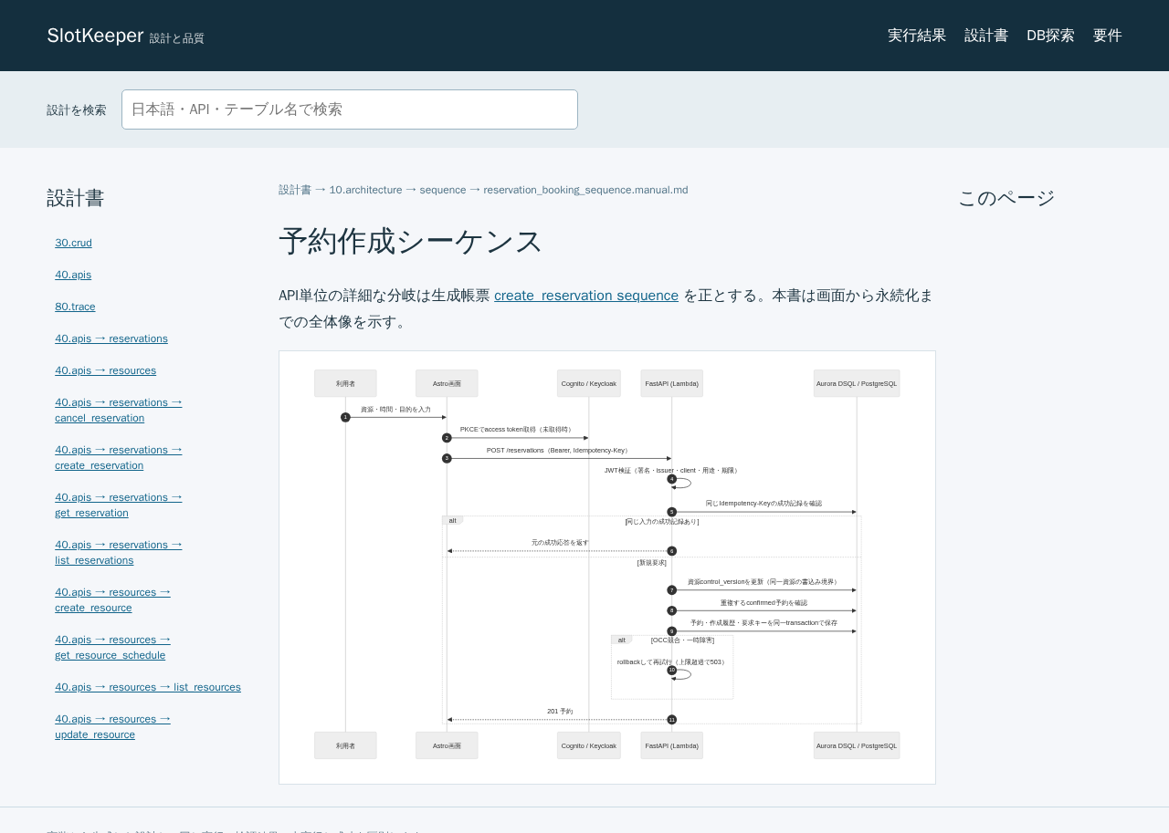The image size is (1169, 833).
Task: Open 設計書 in the top navigation bar
Action: [x=986, y=36]
